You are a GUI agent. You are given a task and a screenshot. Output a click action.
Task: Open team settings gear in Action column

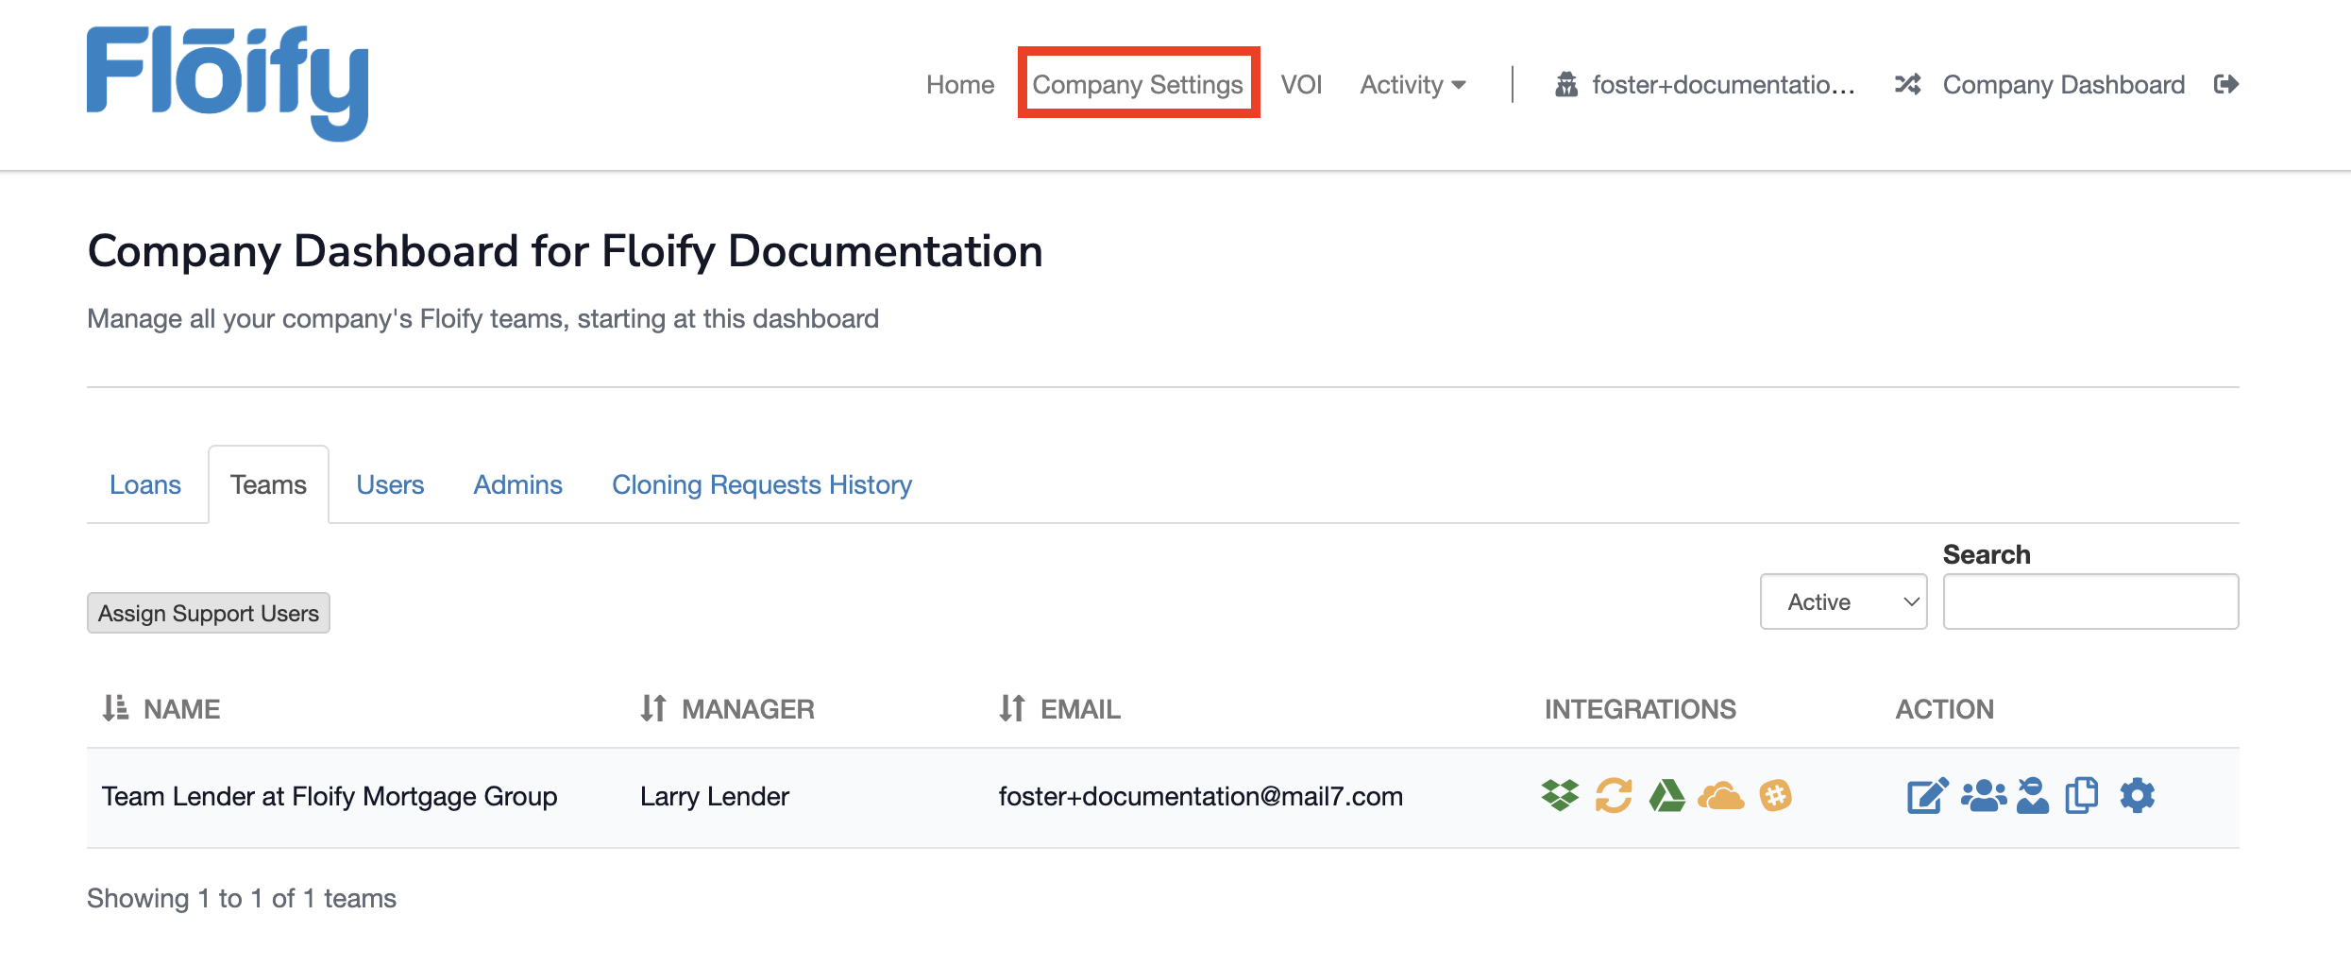[x=2138, y=796]
